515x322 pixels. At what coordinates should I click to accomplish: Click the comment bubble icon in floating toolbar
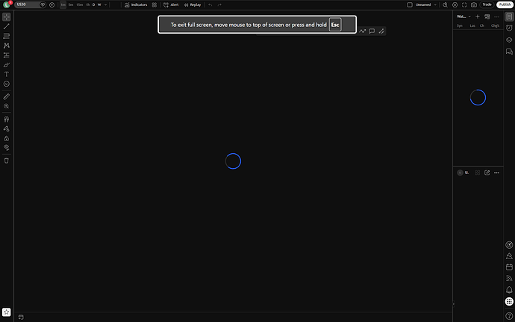(x=372, y=31)
